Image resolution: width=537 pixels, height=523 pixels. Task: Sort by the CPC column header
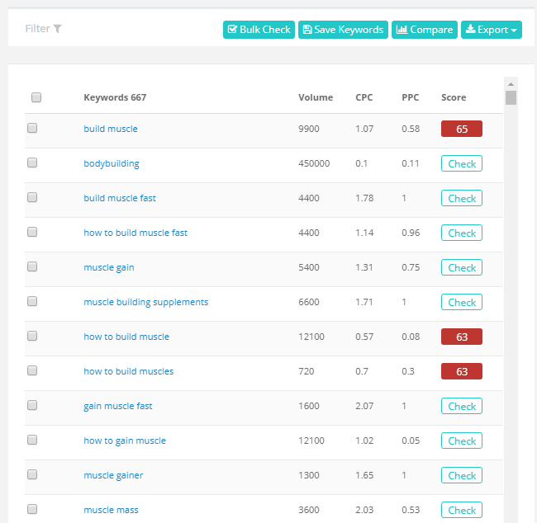pyautogui.click(x=364, y=97)
